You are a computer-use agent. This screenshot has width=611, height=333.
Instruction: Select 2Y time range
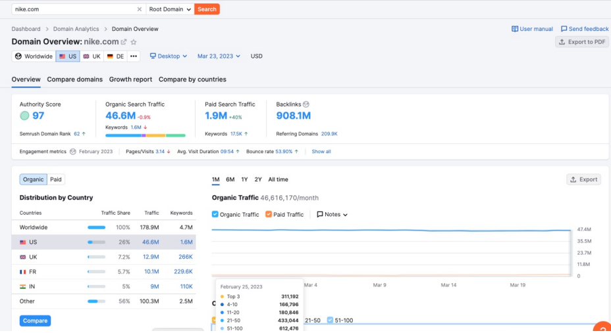[x=258, y=179]
